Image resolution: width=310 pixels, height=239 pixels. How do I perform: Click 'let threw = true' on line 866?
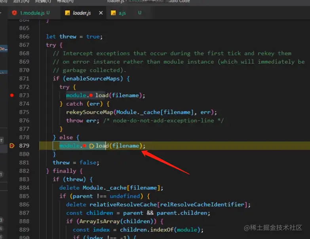tap(73, 36)
